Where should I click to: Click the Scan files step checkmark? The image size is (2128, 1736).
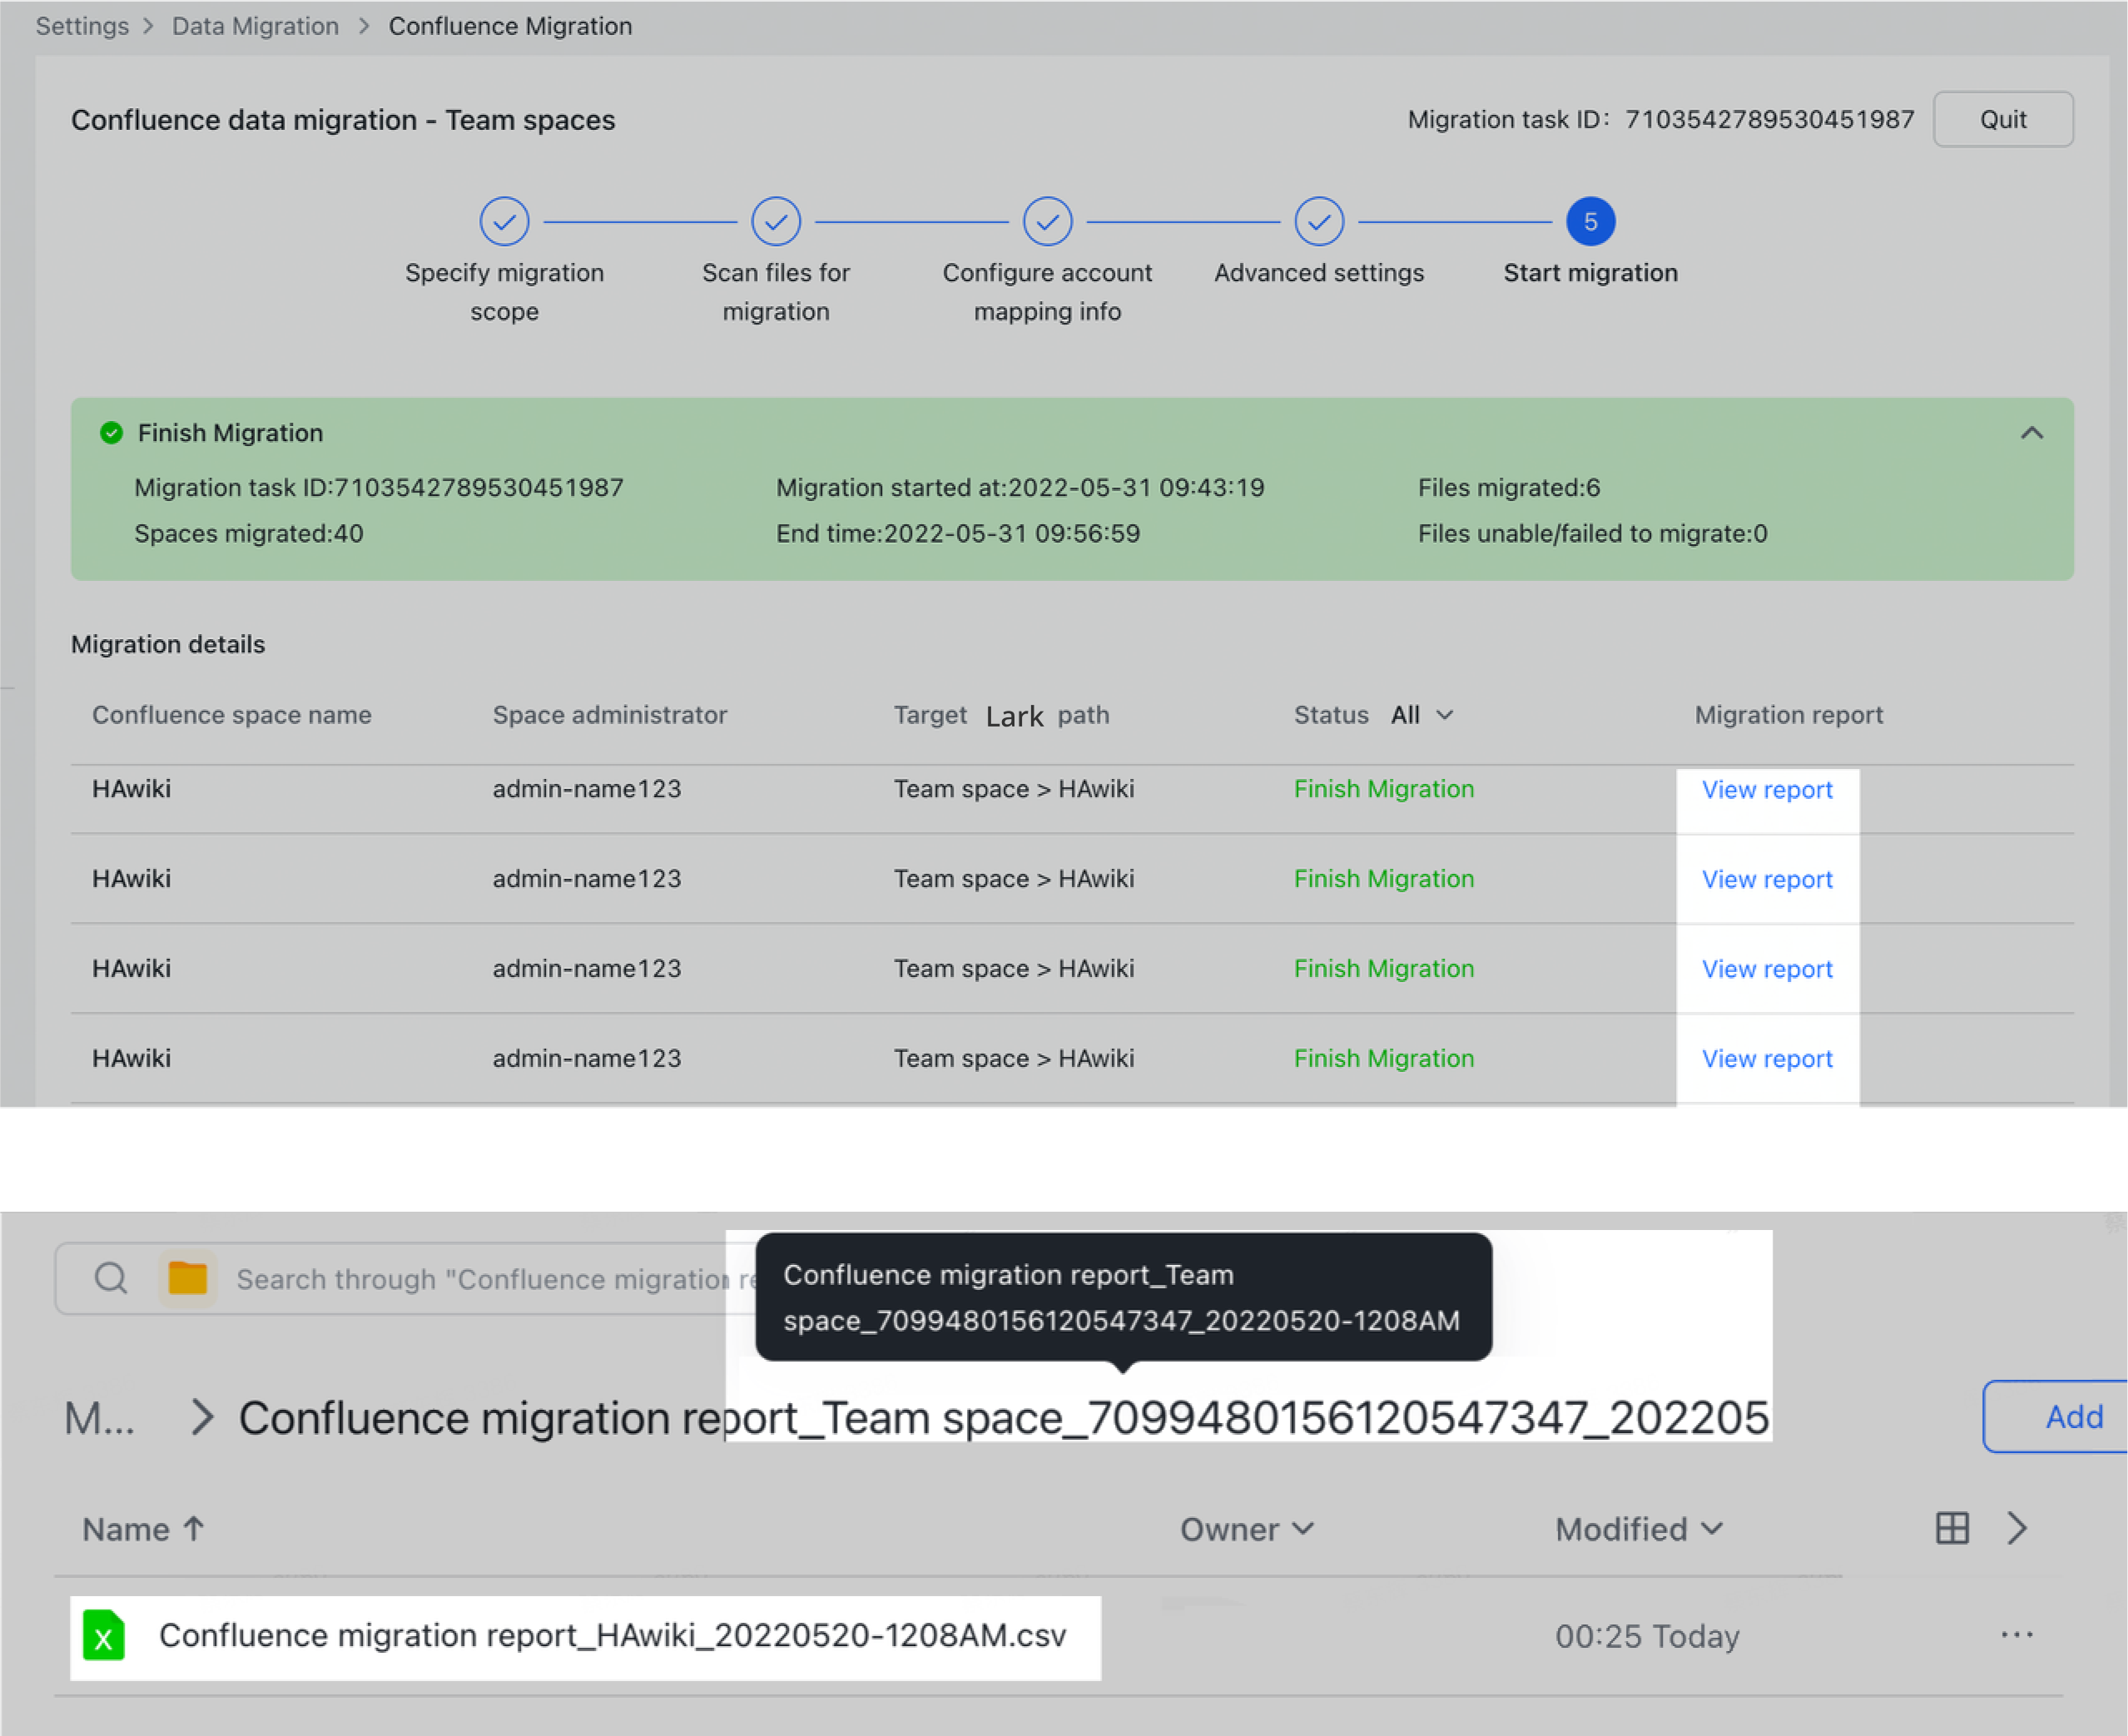coord(776,221)
